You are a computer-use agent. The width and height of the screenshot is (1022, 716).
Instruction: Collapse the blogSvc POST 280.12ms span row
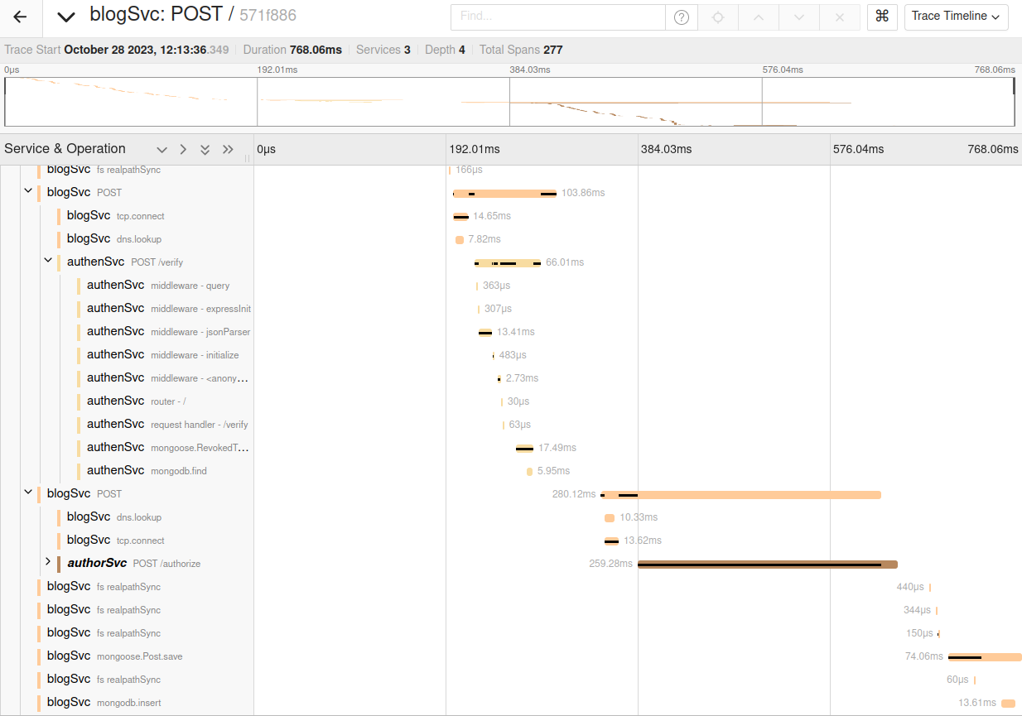tap(28, 493)
